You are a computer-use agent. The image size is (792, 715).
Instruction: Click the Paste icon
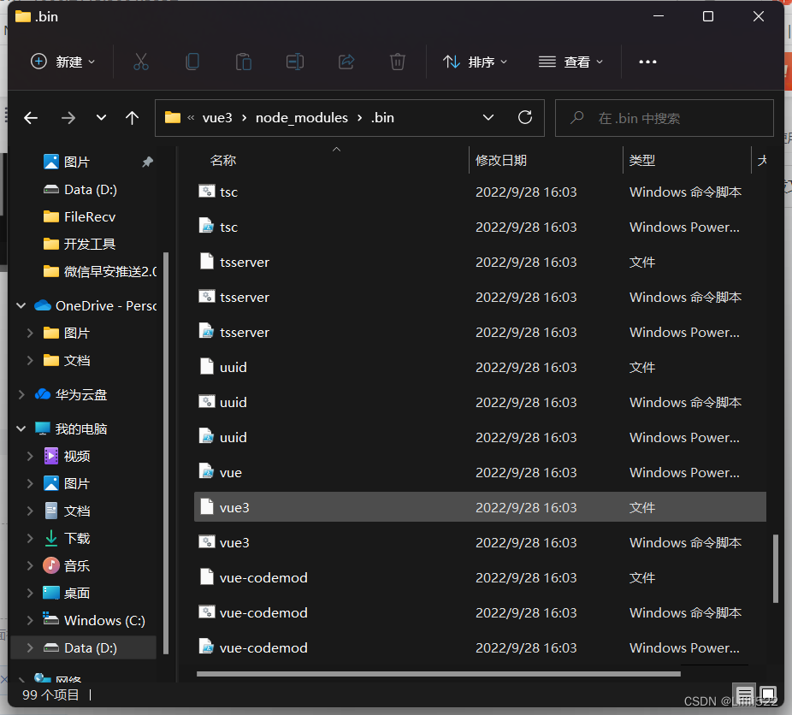pyautogui.click(x=244, y=61)
